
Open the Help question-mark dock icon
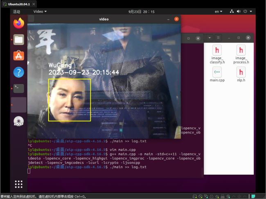[x=19, y=72]
